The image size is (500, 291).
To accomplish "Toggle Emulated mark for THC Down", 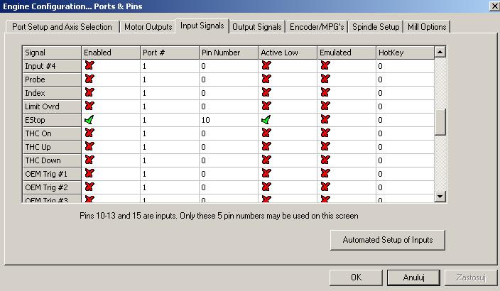I will [325, 160].
